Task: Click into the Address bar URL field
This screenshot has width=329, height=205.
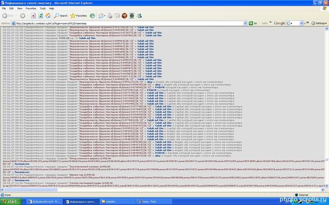Action: (129, 24)
